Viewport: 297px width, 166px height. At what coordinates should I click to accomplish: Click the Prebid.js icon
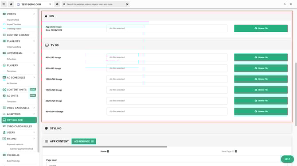coord(4,155)
